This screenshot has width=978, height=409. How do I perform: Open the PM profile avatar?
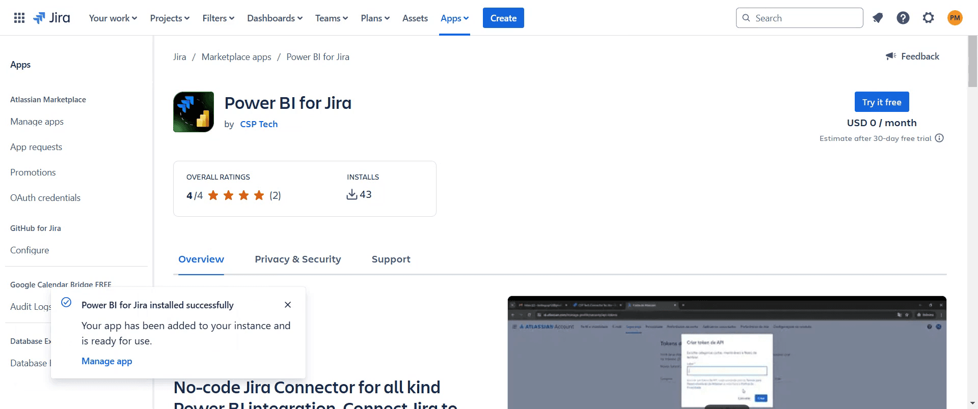point(955,18)
